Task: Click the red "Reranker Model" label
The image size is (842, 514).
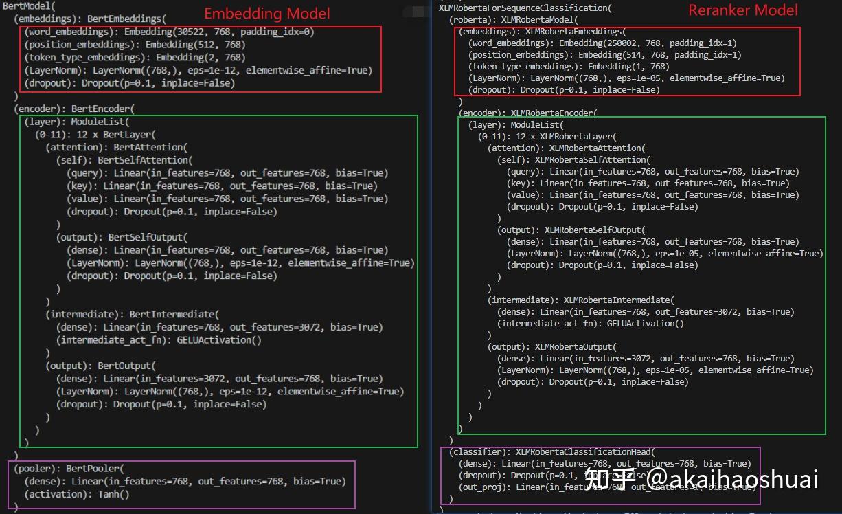Action: click(743, 10)
